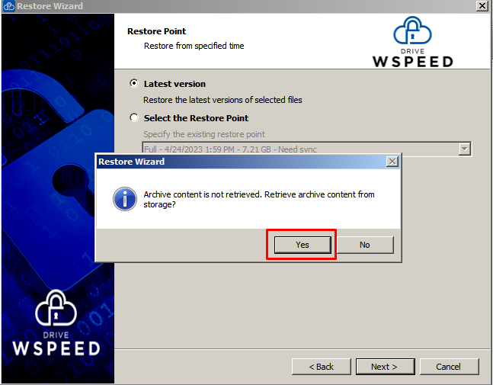The width and height of the screenshot is (493, 385).
Task: Click the blue information icon in dialog
Action: [125, 199]
